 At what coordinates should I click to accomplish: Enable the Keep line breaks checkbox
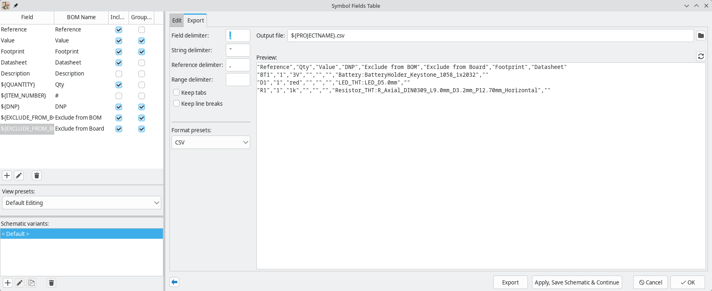[177, 104]
